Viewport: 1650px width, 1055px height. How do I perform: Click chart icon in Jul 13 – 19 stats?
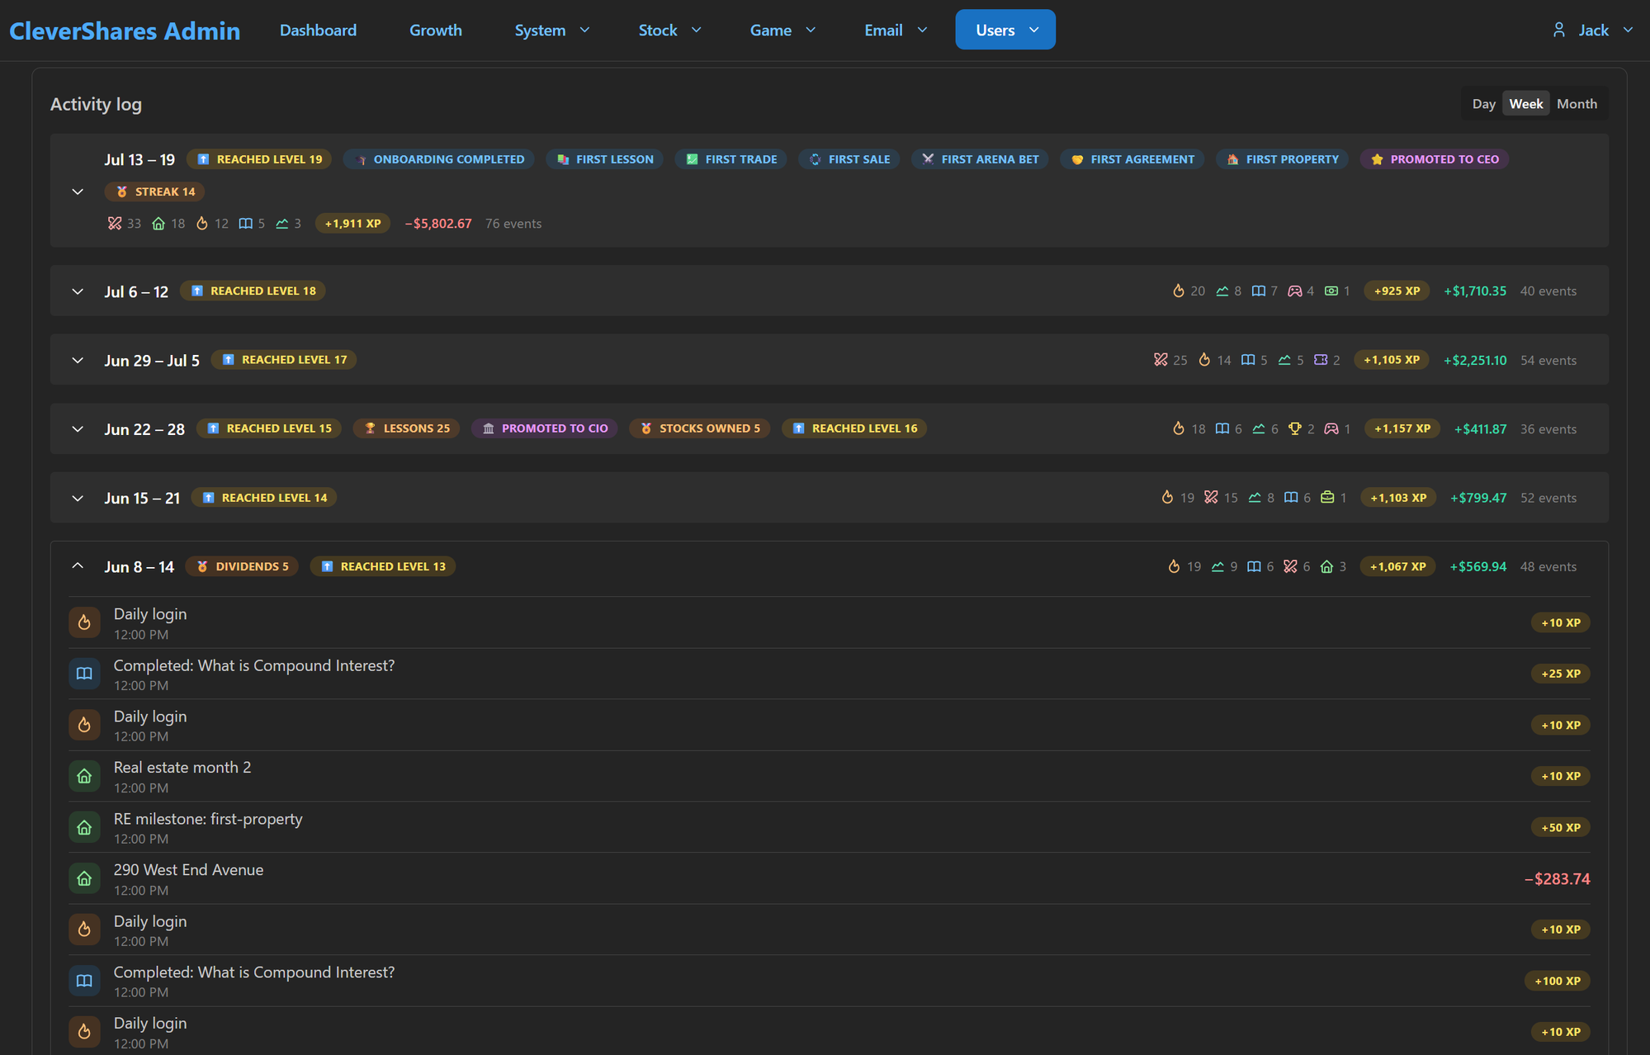282,224
